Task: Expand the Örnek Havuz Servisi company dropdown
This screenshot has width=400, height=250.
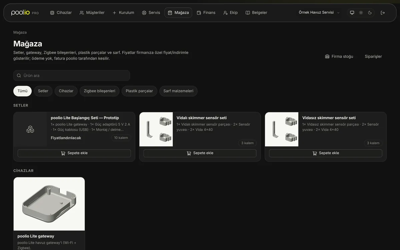Action: (319, 13)
